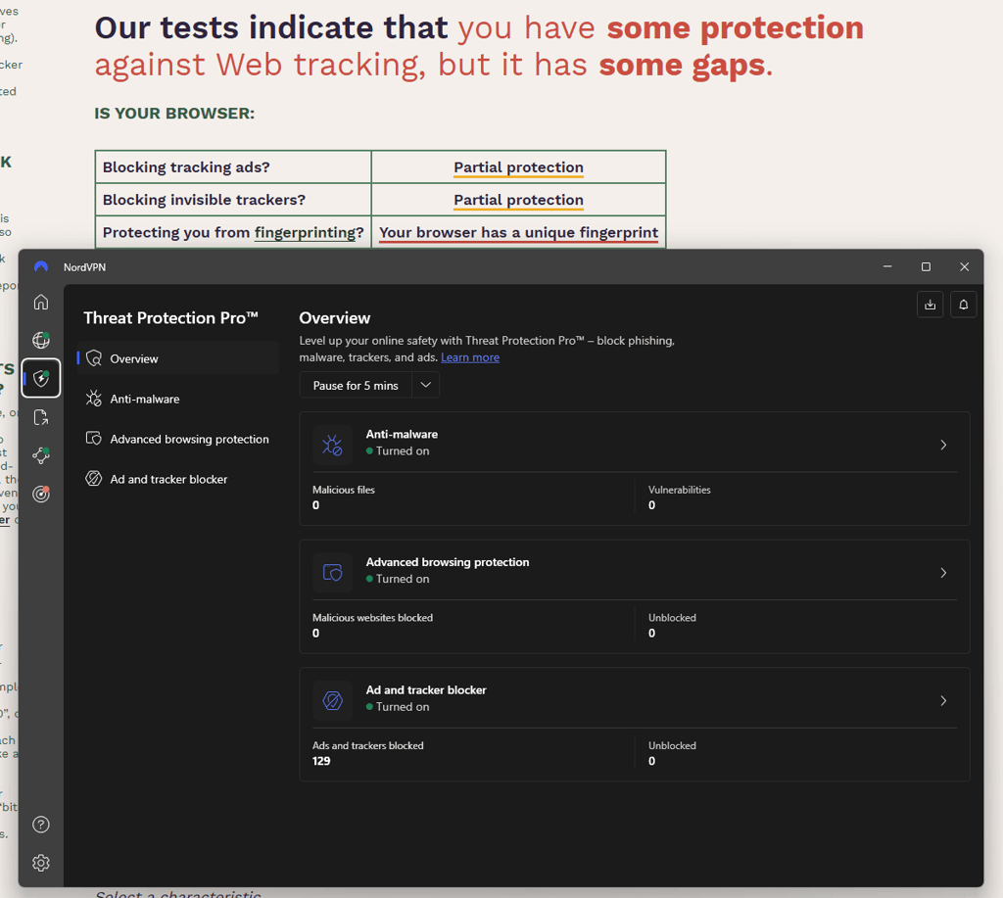Click the Malicious files count

316,505
